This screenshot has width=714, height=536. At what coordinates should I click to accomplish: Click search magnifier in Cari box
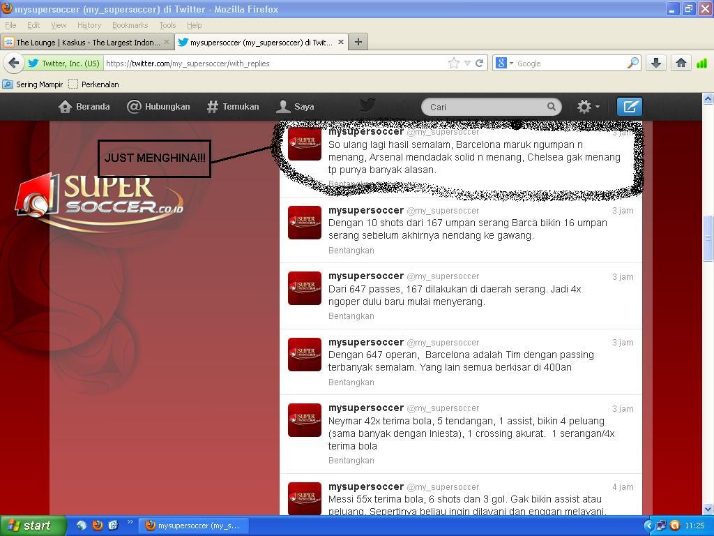[551, 107]
